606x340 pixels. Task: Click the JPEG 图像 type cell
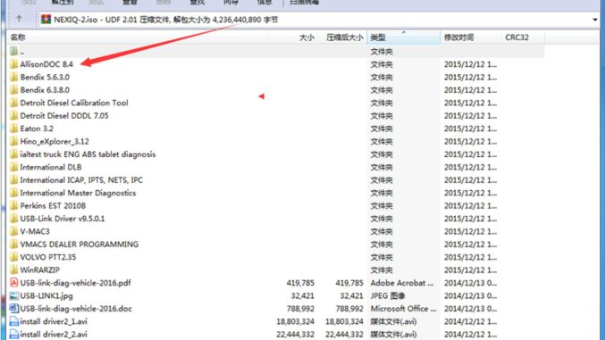pos(388,295)
